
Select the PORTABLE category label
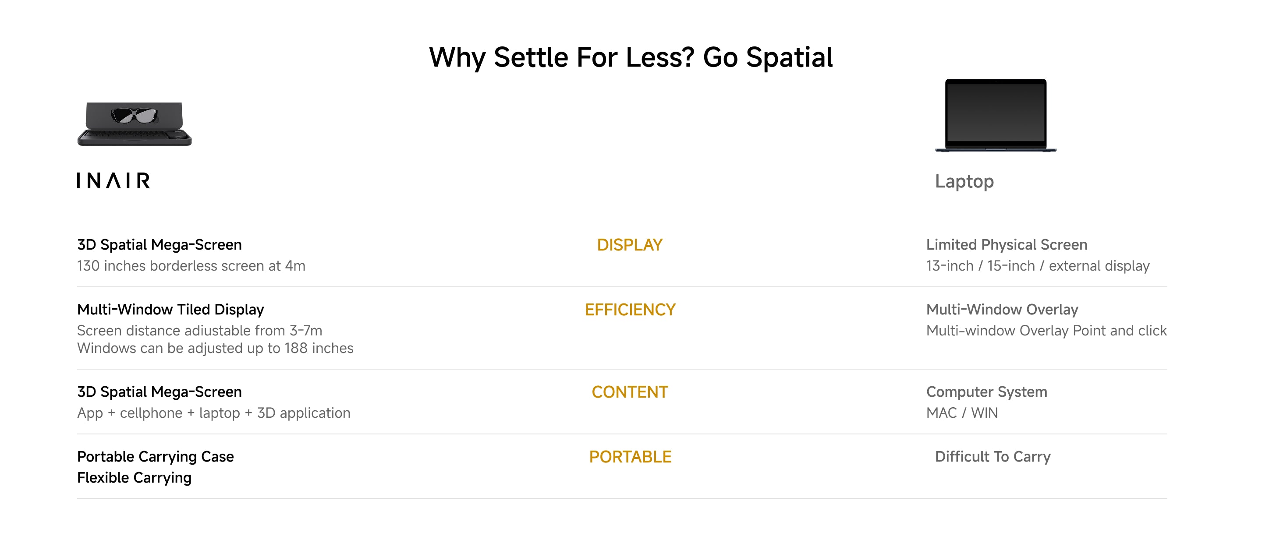click(x=630, y=456)
